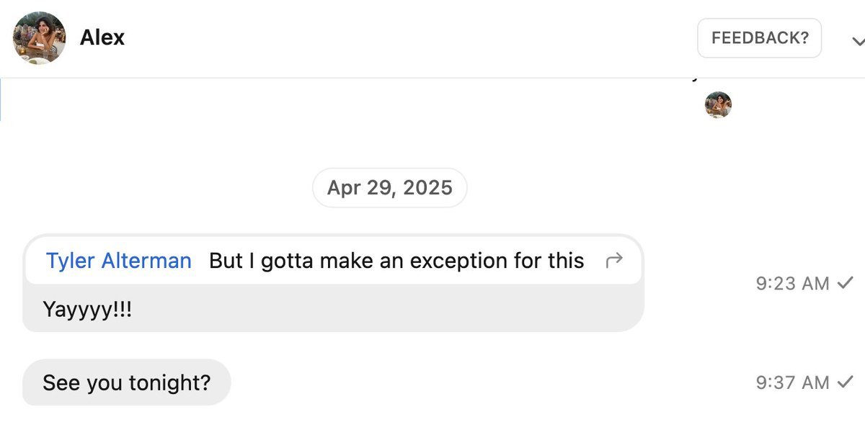Select the Apr 29, 2025 date pill
The image size is (865, 435).
(x=390, y=188)
